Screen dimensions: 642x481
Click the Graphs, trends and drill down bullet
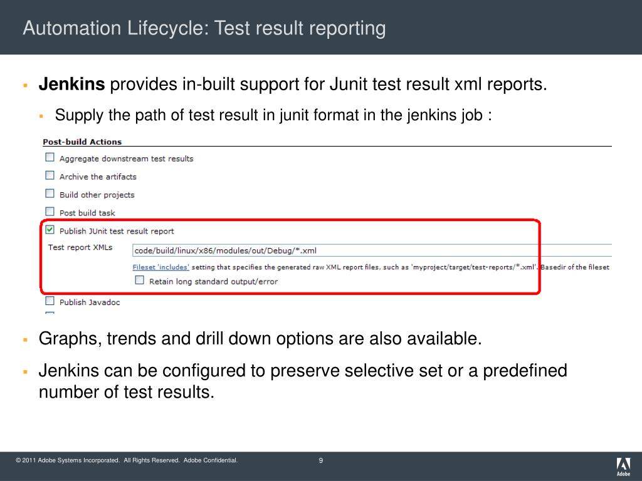point(260,339)
